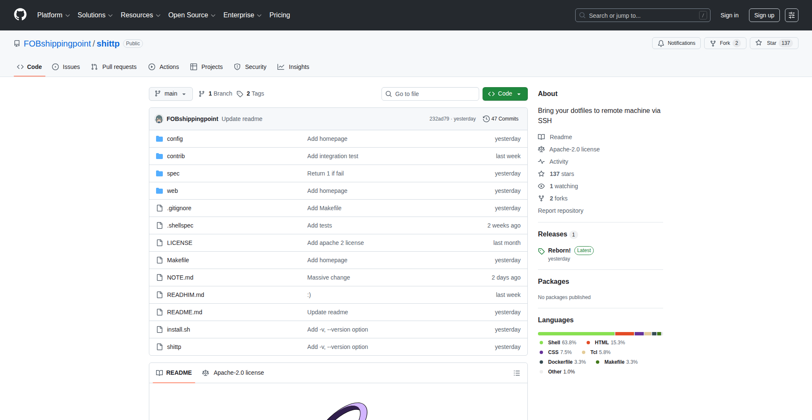Click the Go to file field
The width and height of the screenshot is (812, 420).
(x=430, y=94)
